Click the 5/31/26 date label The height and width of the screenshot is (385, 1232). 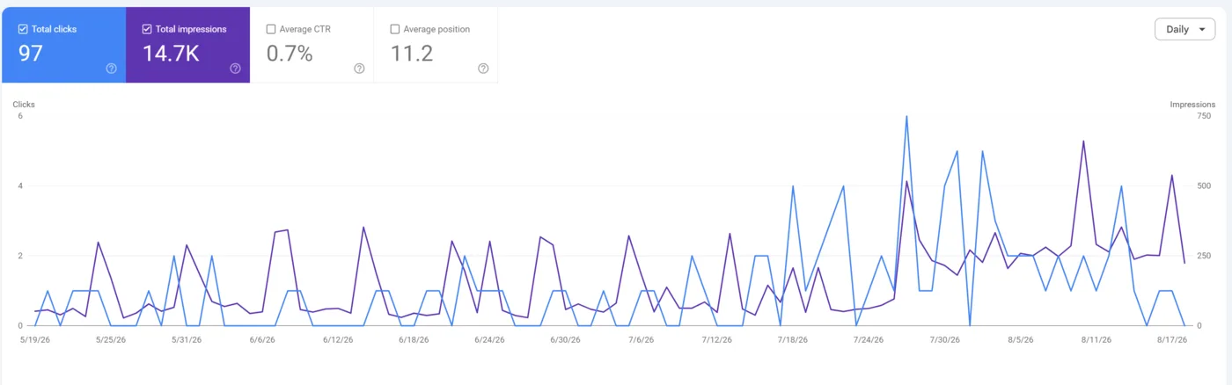click(187, 339)
